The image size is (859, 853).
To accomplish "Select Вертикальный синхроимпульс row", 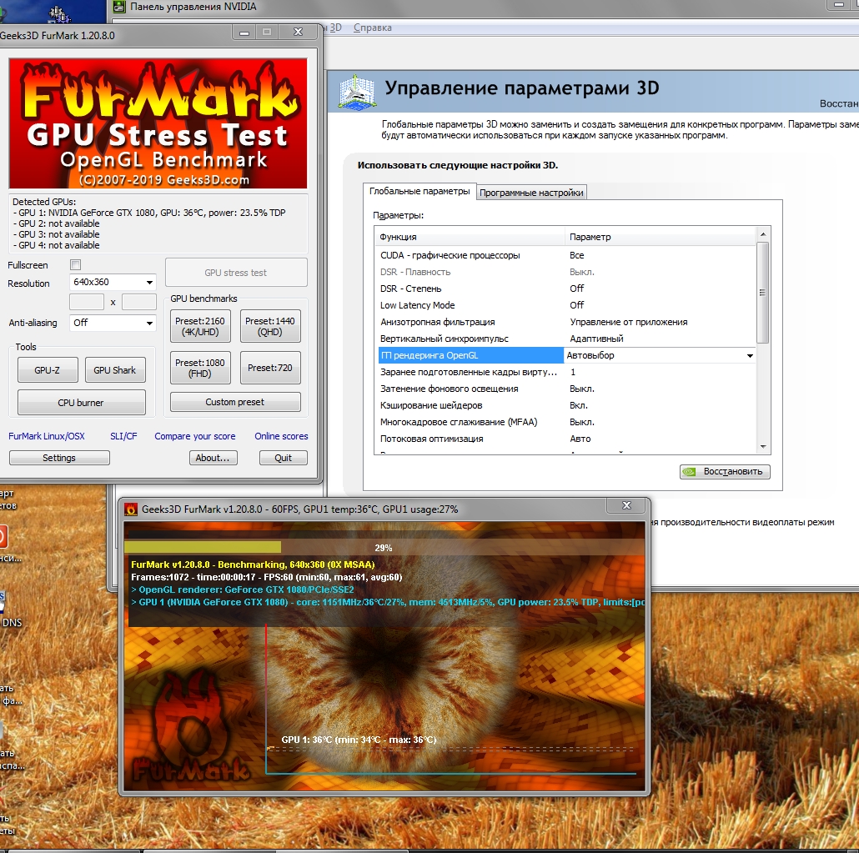I will pyautogui.click(x=567, y=339).
